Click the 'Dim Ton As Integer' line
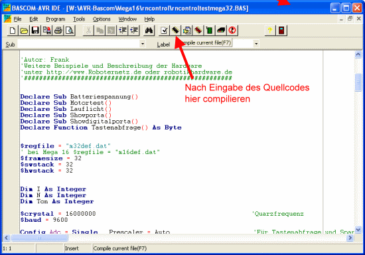The height and width of the screenshot is (255, 365). 57,201
